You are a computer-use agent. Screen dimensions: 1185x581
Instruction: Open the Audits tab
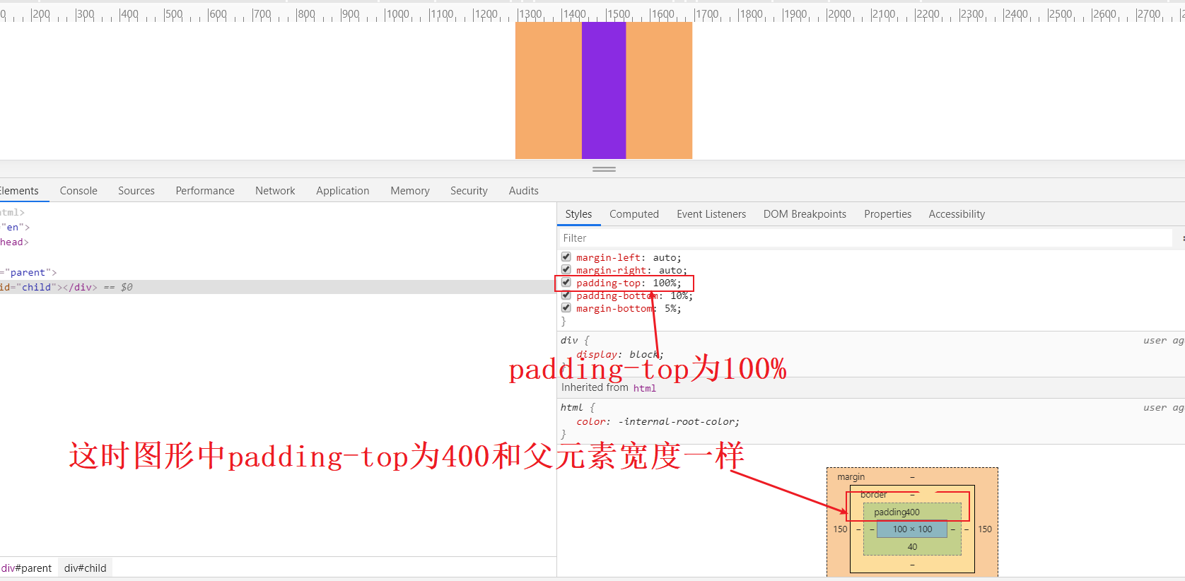[524, 191]
